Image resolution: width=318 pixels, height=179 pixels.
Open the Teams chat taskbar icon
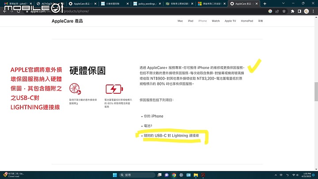[x=167, y=175]
